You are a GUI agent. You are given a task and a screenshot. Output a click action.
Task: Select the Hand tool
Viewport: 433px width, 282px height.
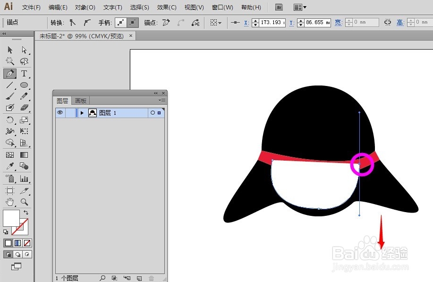[x=10, y=202]
